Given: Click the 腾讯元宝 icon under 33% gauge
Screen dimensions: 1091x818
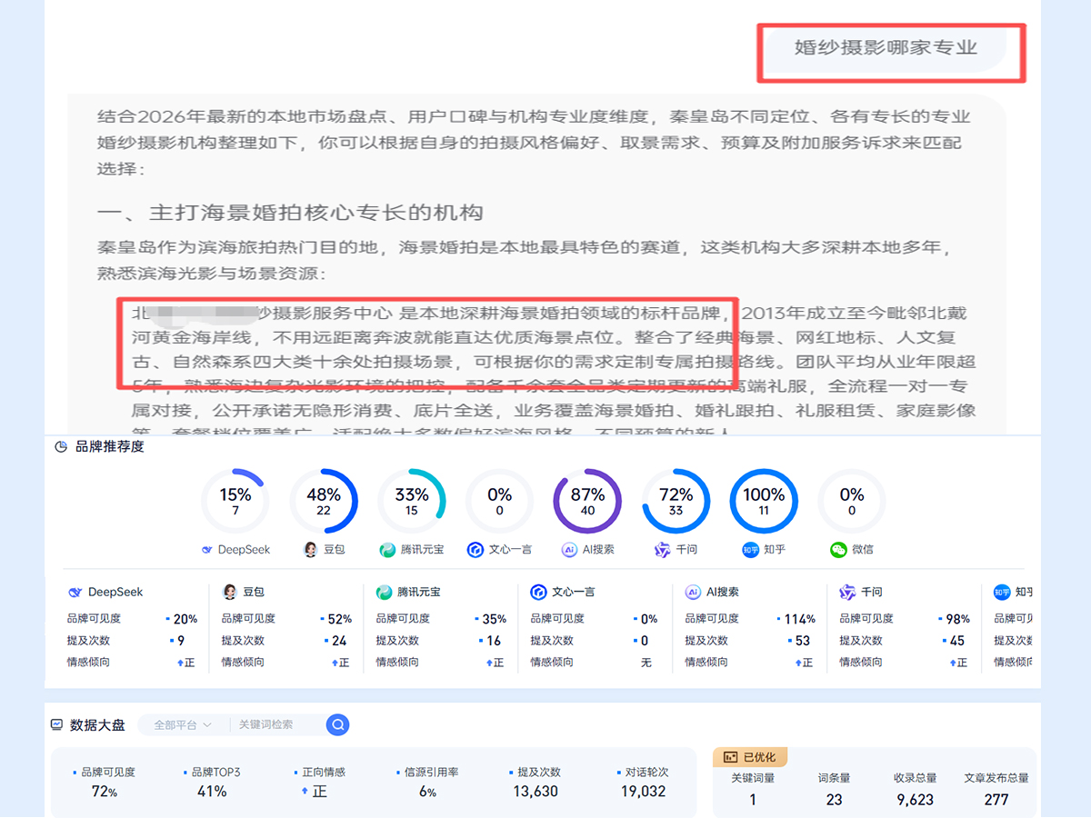Looking at the screenshot, I should click(387, 550).
